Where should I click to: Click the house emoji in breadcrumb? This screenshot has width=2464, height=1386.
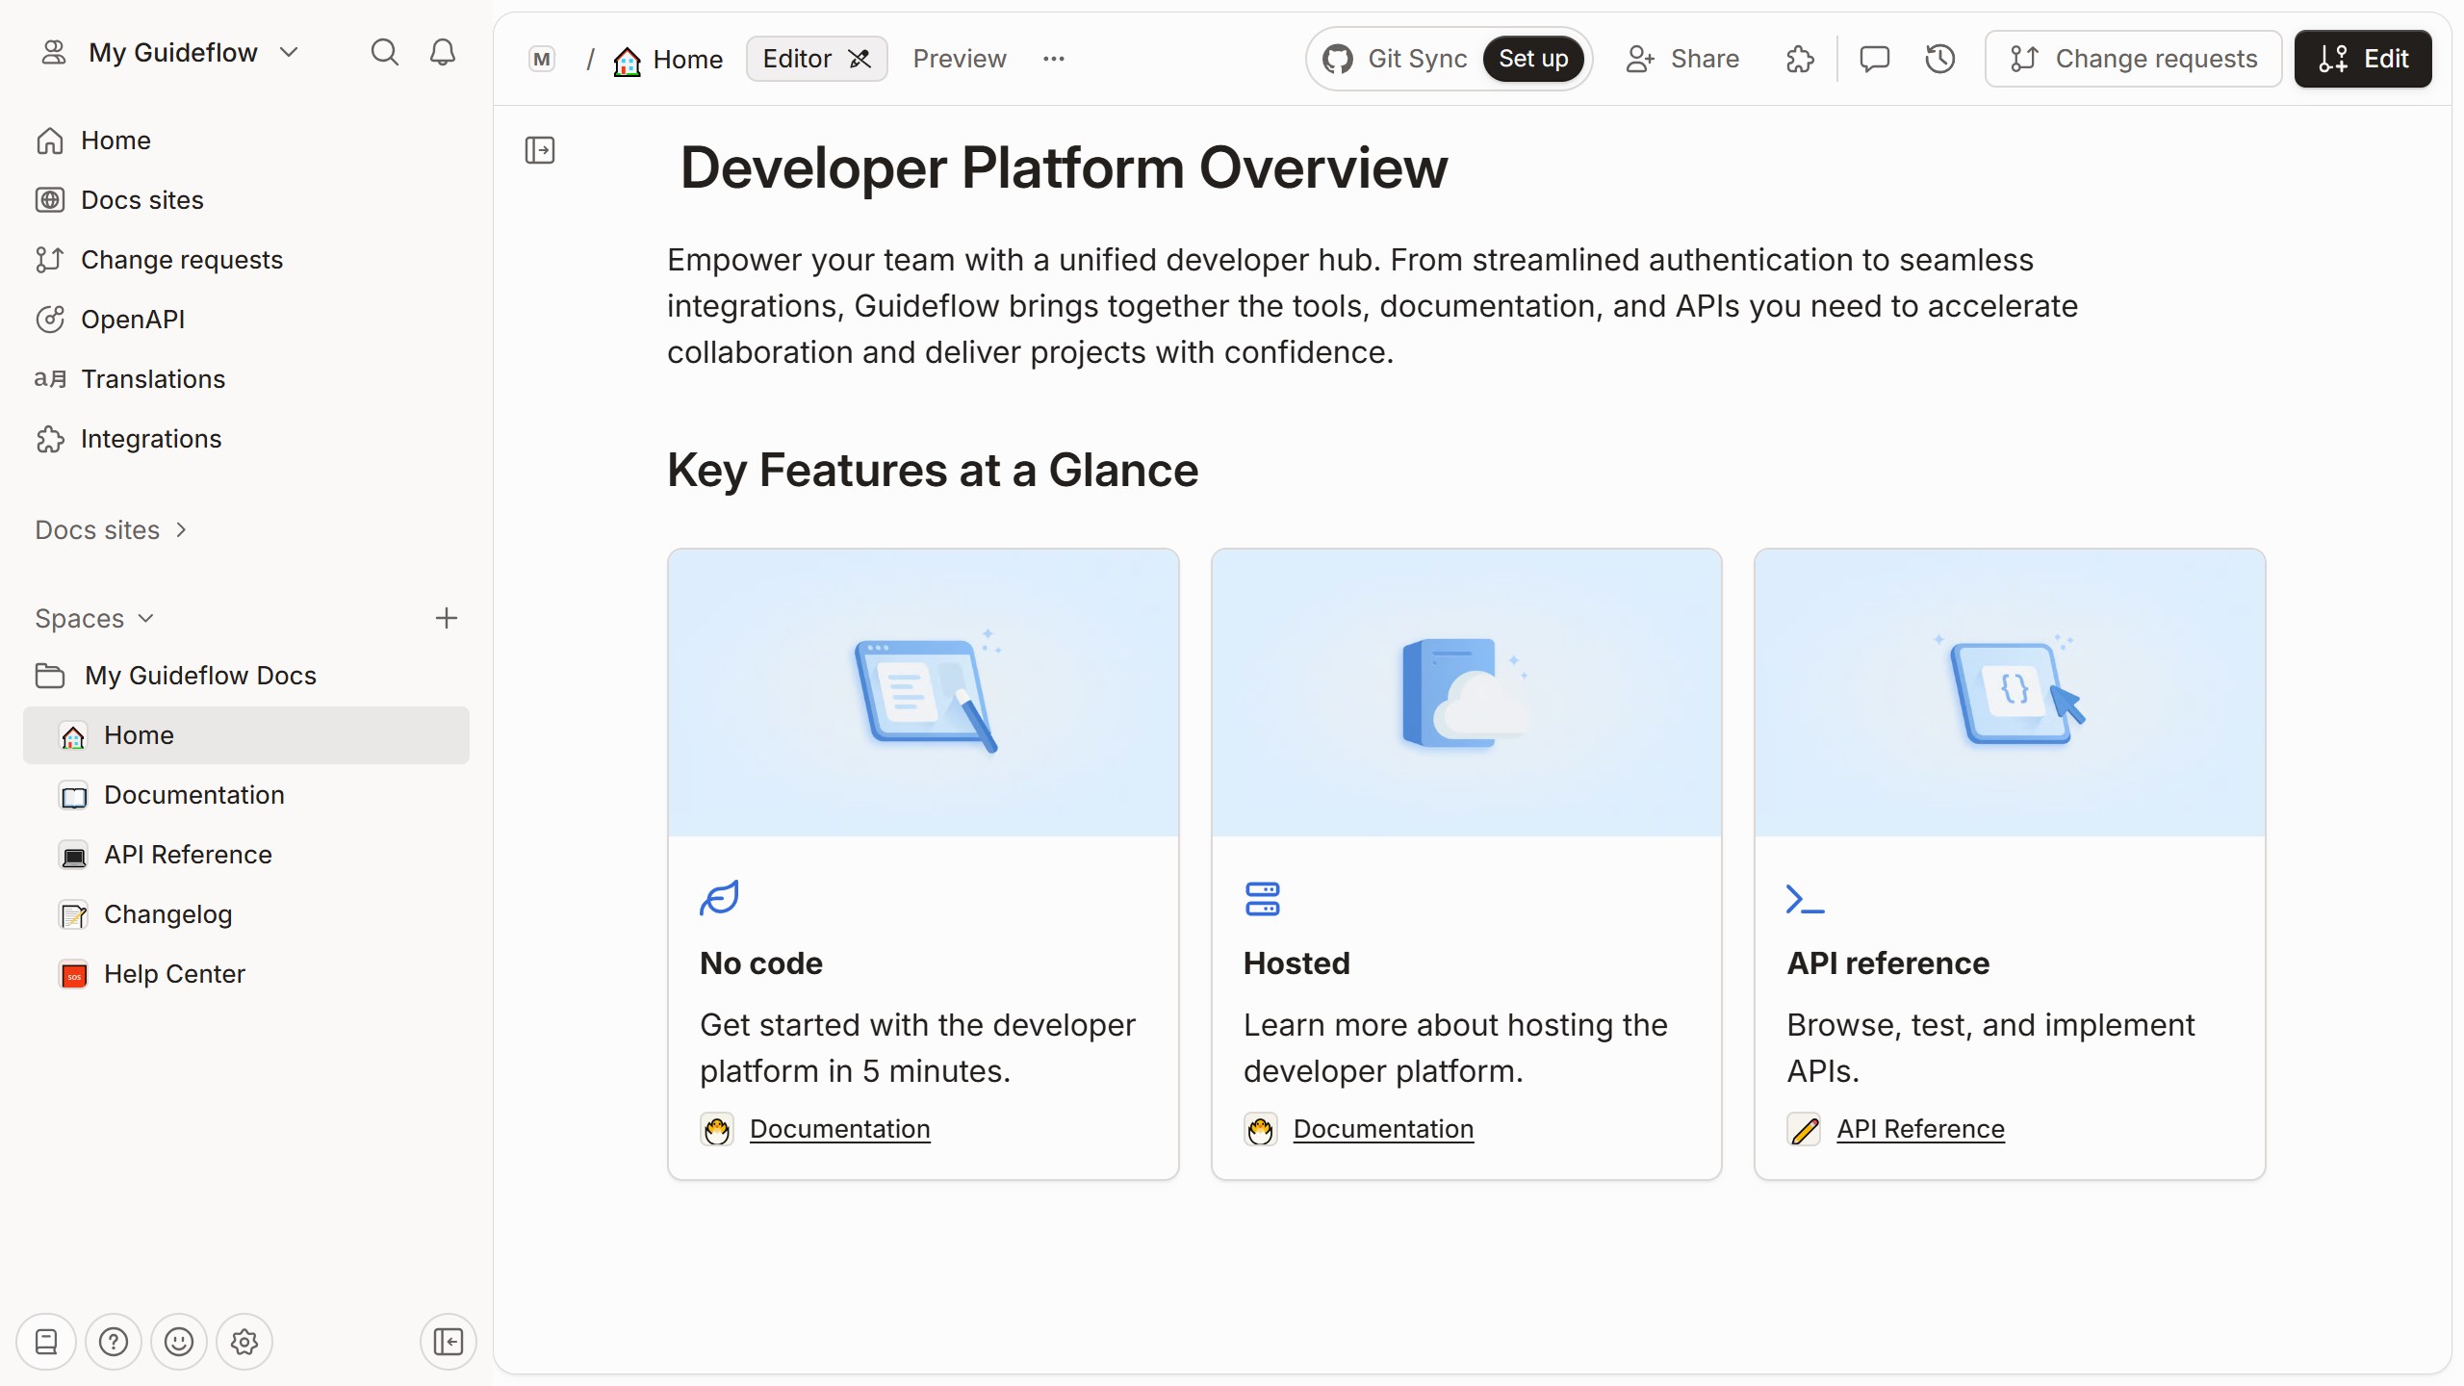pos(628,61)
